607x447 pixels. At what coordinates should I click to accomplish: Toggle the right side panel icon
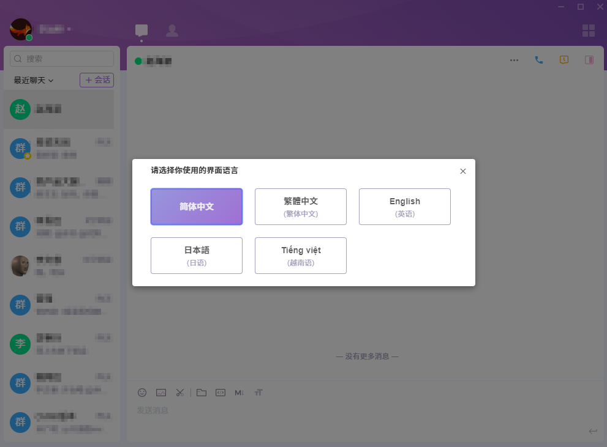tap(589, 60)
